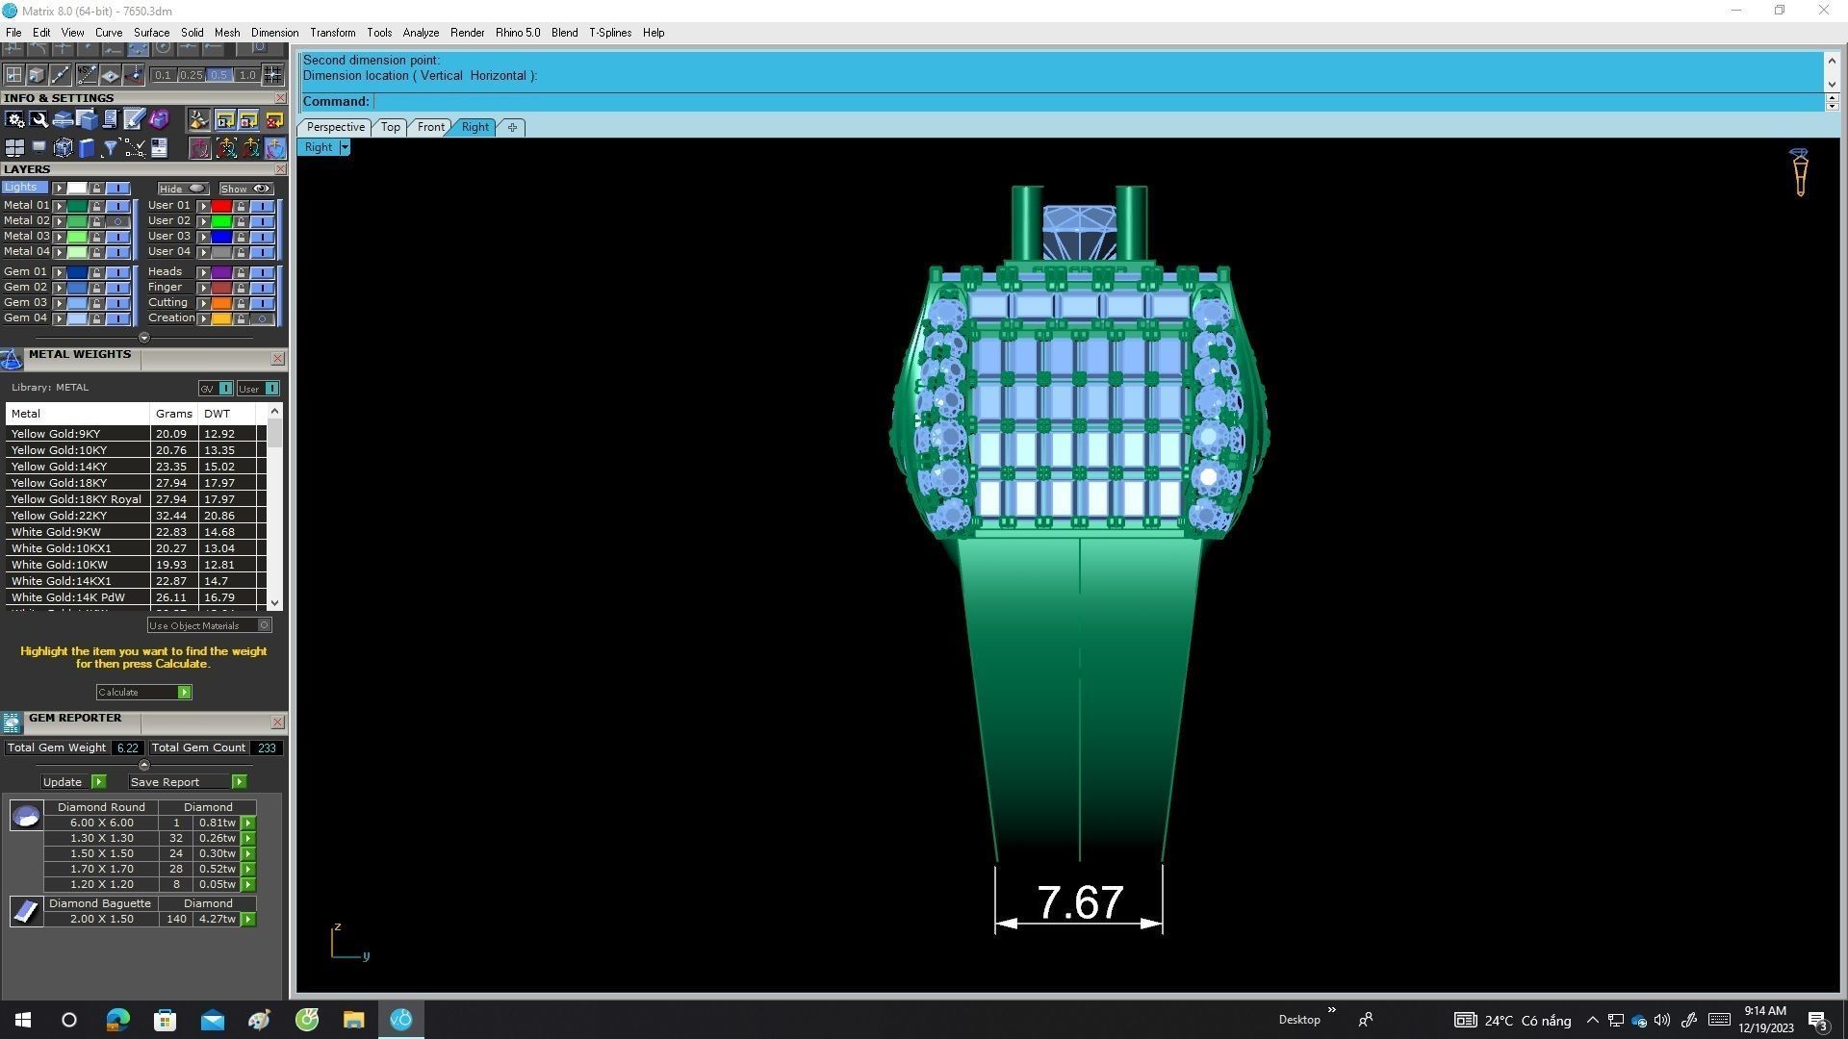This screenshot has width=1848, height=1039.
Task: Click the selection filter funnel icon
Action: [110, 148]
